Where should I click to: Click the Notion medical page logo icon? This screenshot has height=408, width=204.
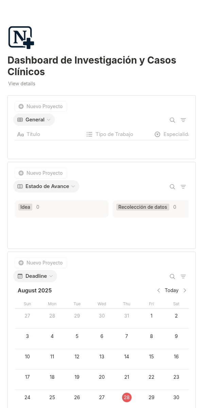21,37
